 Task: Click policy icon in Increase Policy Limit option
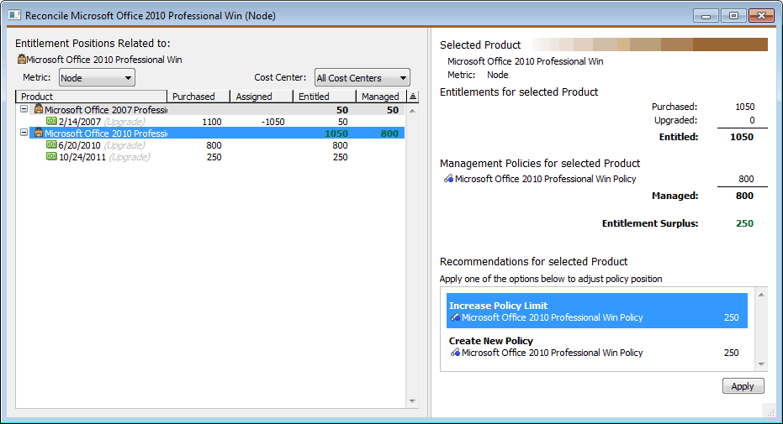click(x=455, y=317)
